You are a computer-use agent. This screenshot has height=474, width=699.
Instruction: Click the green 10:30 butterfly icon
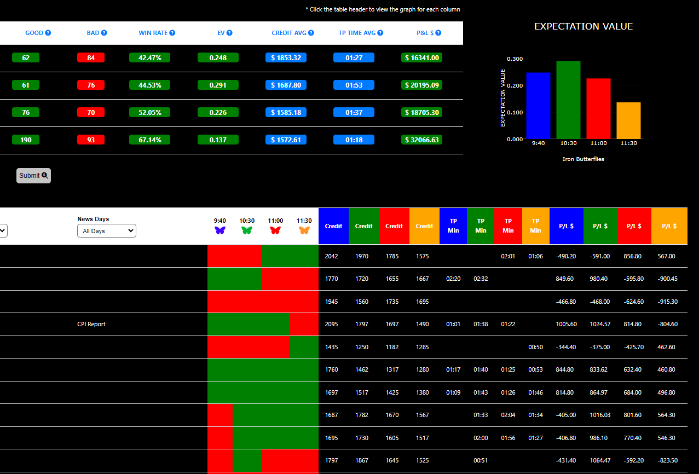point(247,230)
